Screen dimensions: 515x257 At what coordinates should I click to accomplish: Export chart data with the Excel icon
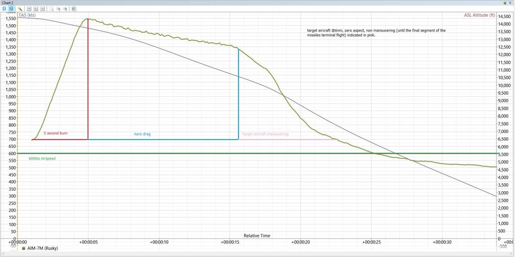coord(74,9)
